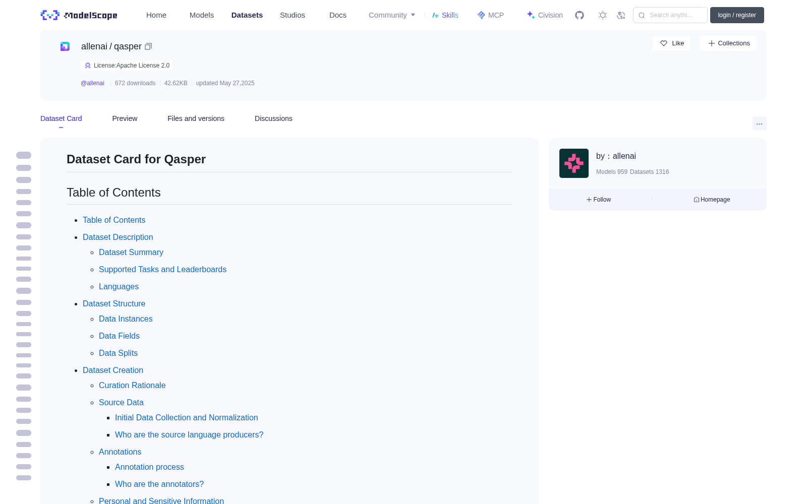Switch to the Preview tab
Image resolution: width=807 pixels, height=504 pixels.
125,118
